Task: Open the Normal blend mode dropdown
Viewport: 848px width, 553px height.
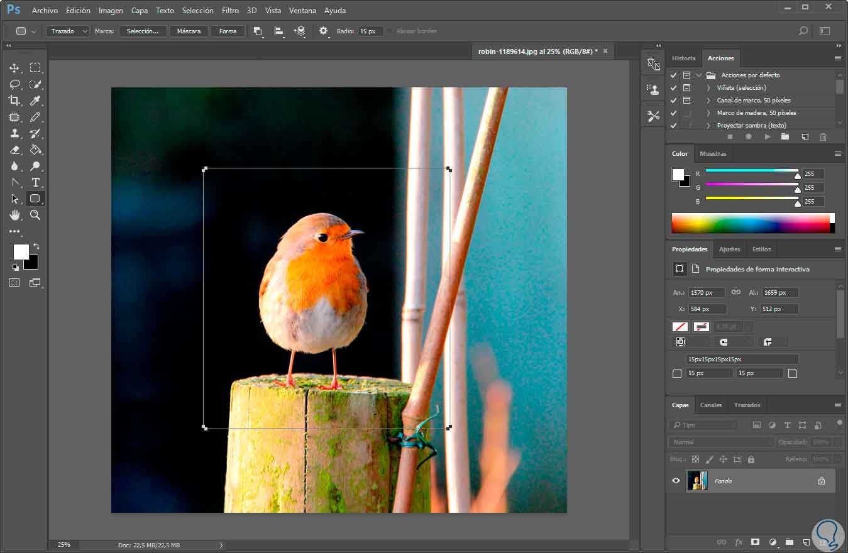Action: [x=720, y=442]
